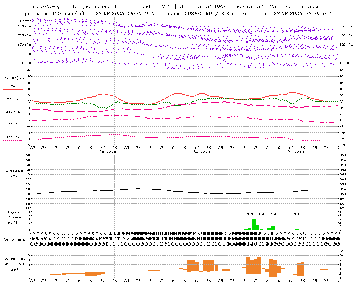Click the pink dotted legend sample under temperature '500 гПа'
This screenshot has width=354, height=283.
pos(12,140)
